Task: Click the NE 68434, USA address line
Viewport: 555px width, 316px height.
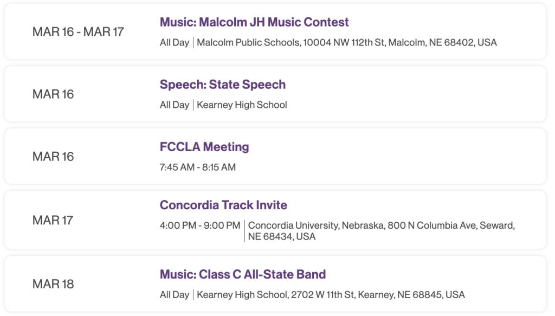Action: pos(282,236)
